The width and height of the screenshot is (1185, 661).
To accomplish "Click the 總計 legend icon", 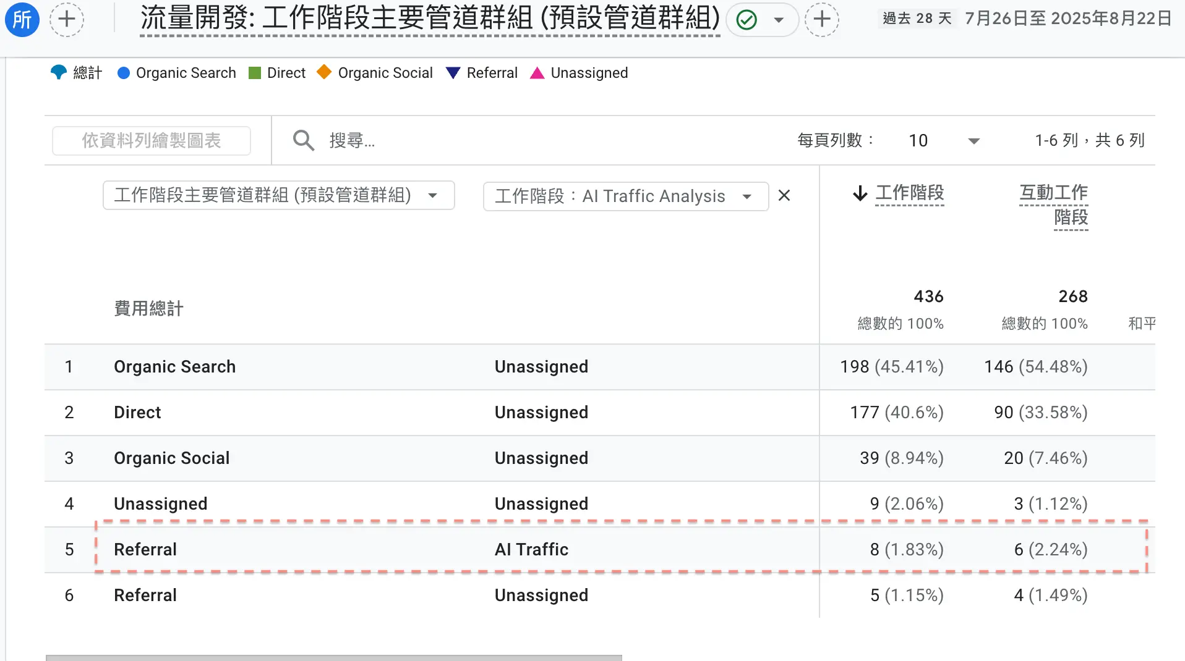I will pyautogui.click(x=59, y=73).
